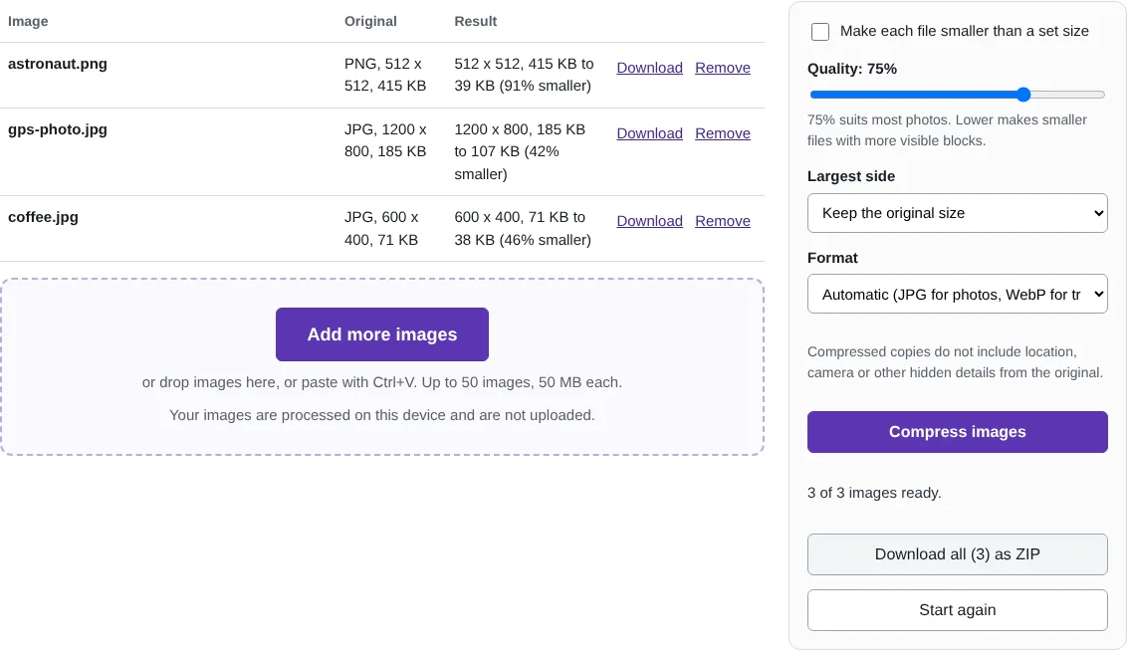The width and height of the screenshot is (1127, 650).
Task: Click the astronaut.png result '91% smaller' cell
Action: click(524, 75)
